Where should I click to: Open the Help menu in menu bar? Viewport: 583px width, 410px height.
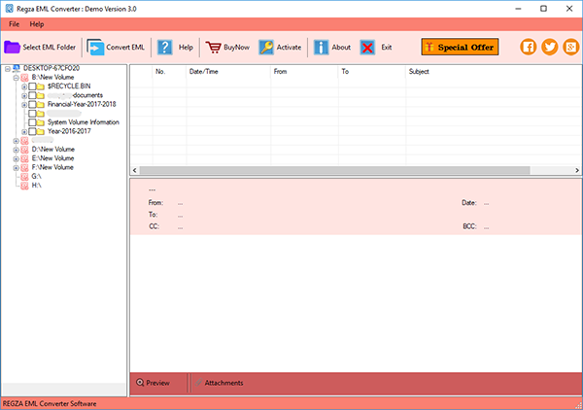pyautogui.click(x=37, y=22)
